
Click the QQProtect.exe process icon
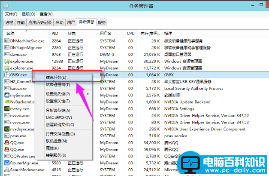[x=7, y=156]
